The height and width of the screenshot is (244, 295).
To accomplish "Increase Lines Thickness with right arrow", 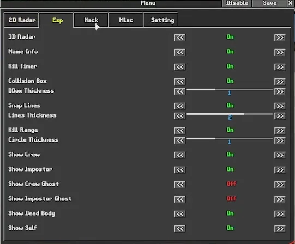I will pyautogui.click(x=280, y=116).
